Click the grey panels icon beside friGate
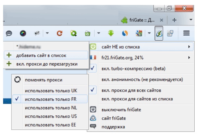Image resolution: width=204 pixels, height=134 pixels. pos(170,33)
